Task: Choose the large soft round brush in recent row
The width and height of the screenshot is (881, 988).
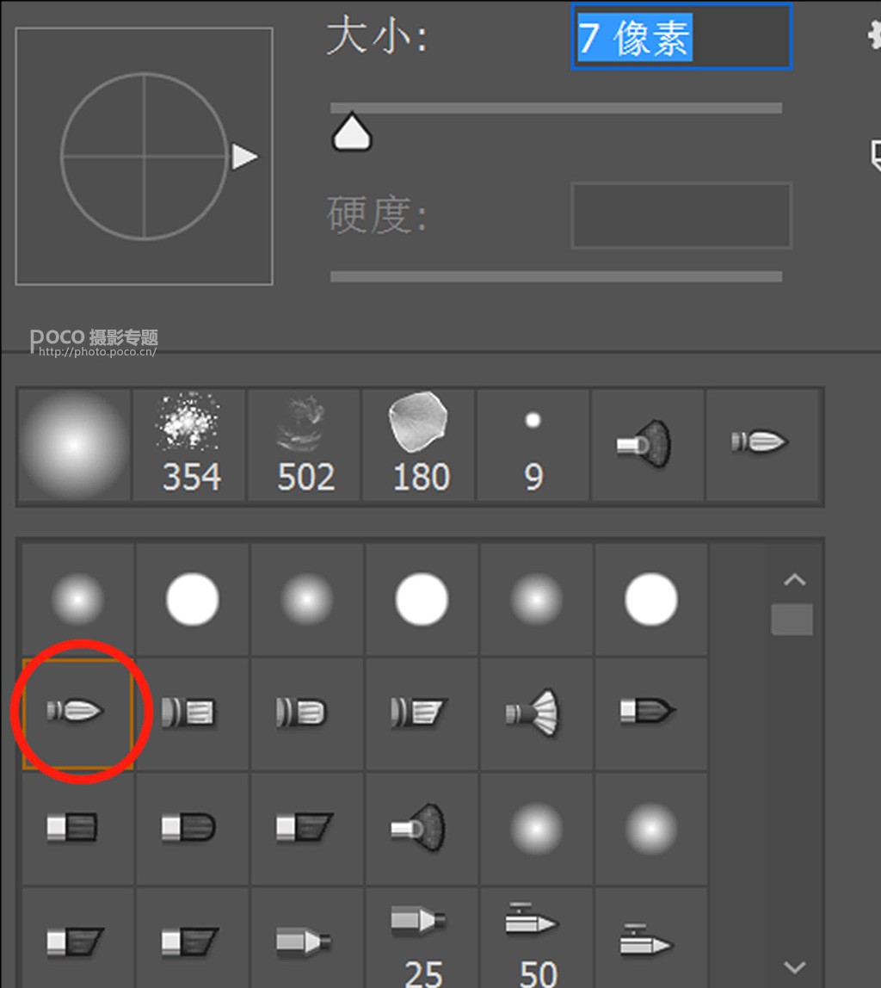Action: pyautogui.click(x=74, y=445)
